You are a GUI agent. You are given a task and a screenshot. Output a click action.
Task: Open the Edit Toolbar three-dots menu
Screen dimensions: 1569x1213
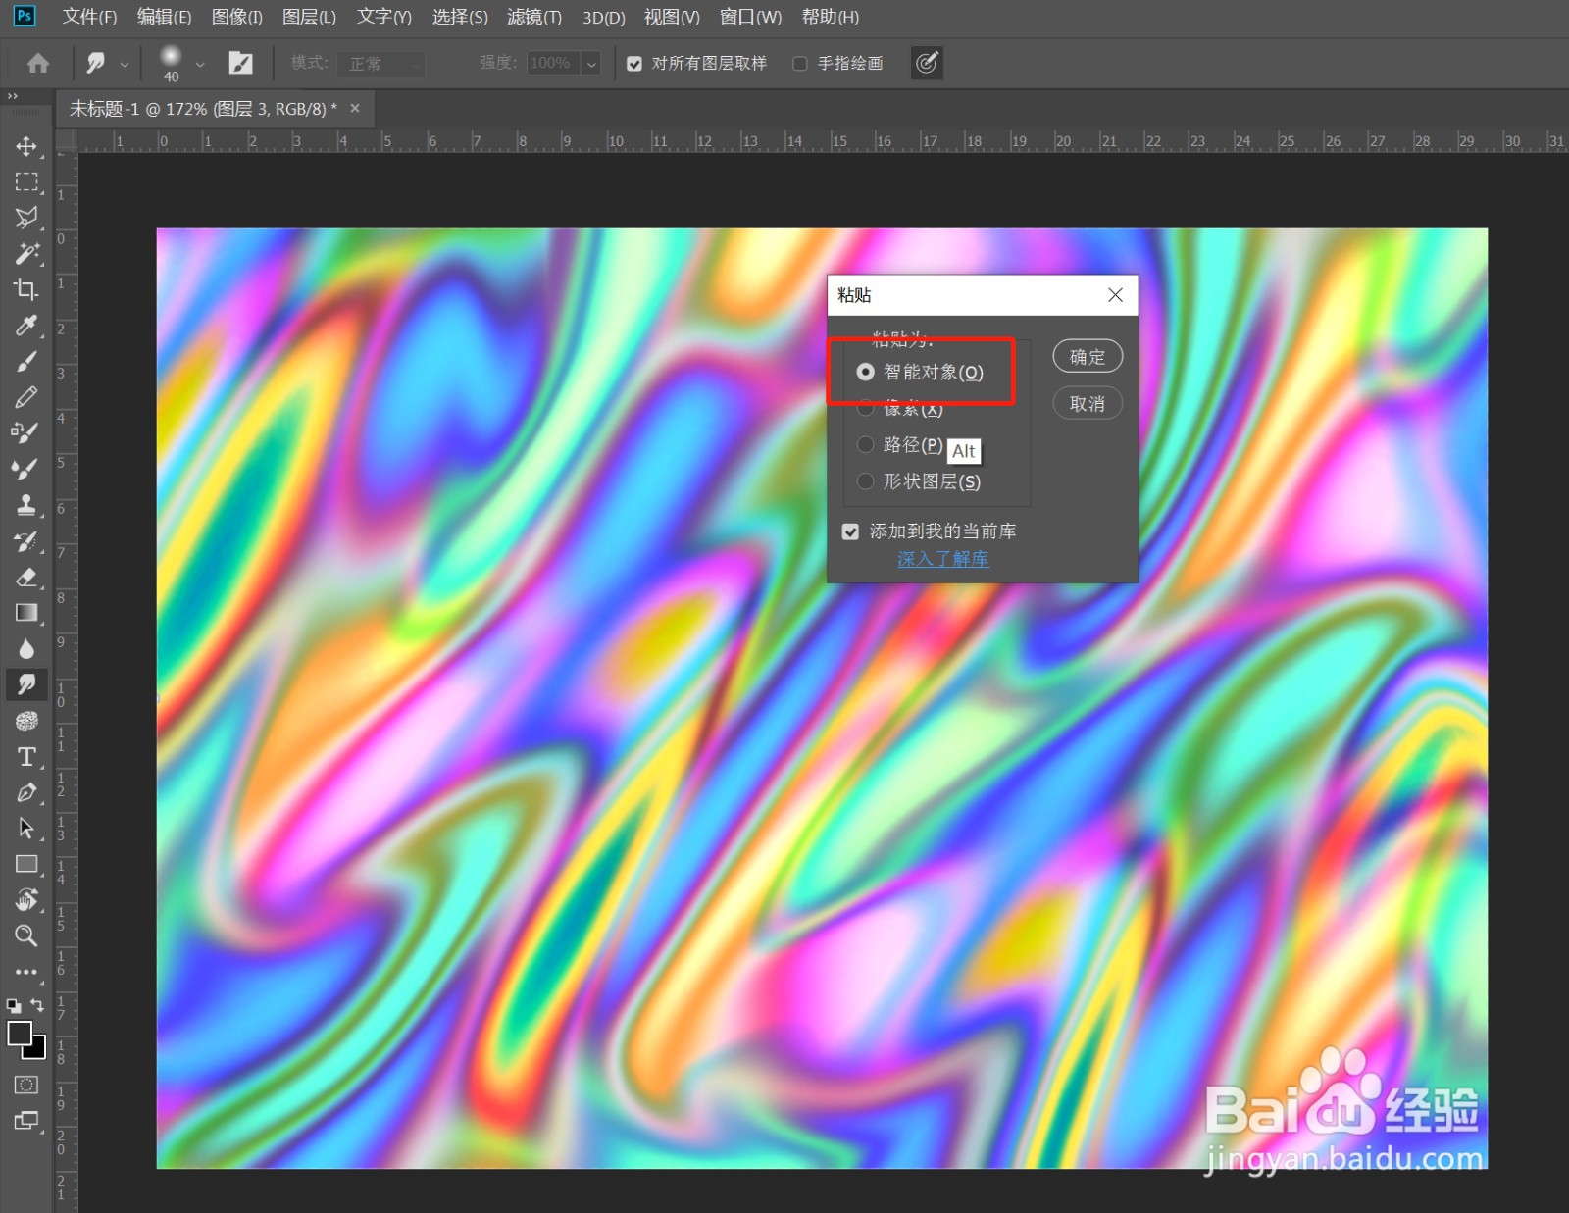click(x=26, y=972)
